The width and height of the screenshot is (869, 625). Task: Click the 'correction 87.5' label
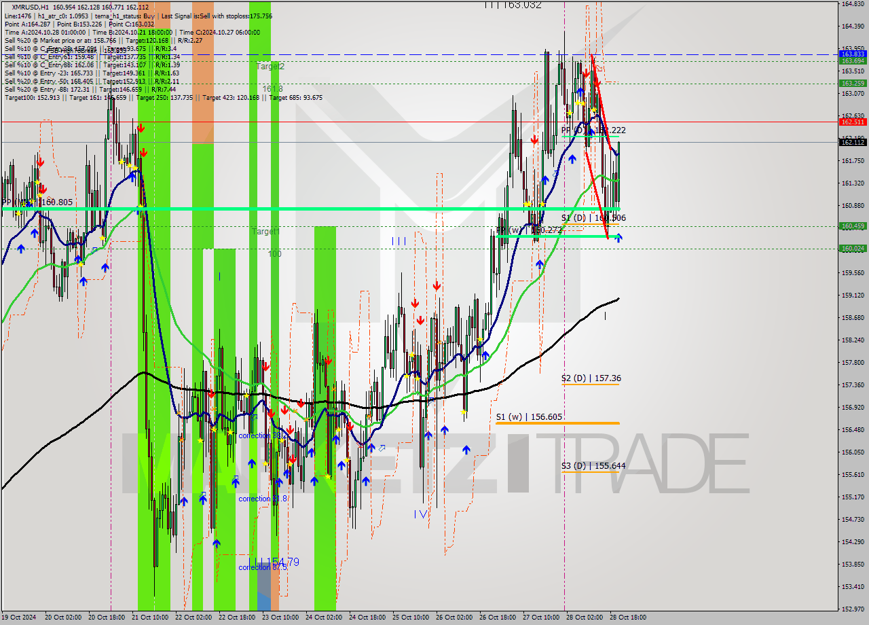(x=263, y=567)
